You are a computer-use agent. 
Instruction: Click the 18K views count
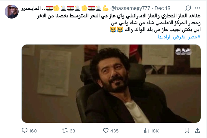tap(155, 131)
